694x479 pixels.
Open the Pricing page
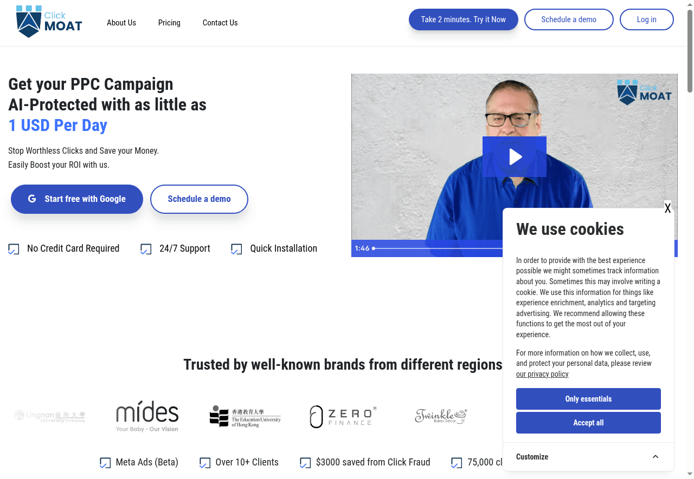(169, 23)
